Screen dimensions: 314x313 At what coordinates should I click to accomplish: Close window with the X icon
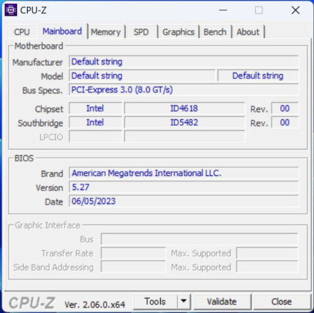click(296, 10)
